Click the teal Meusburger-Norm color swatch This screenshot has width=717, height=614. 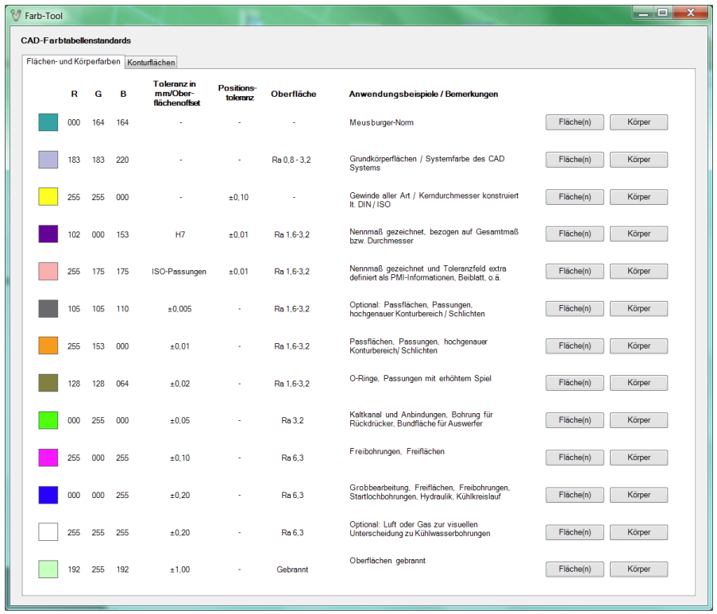pyautogui.click(x=48, y=122)
